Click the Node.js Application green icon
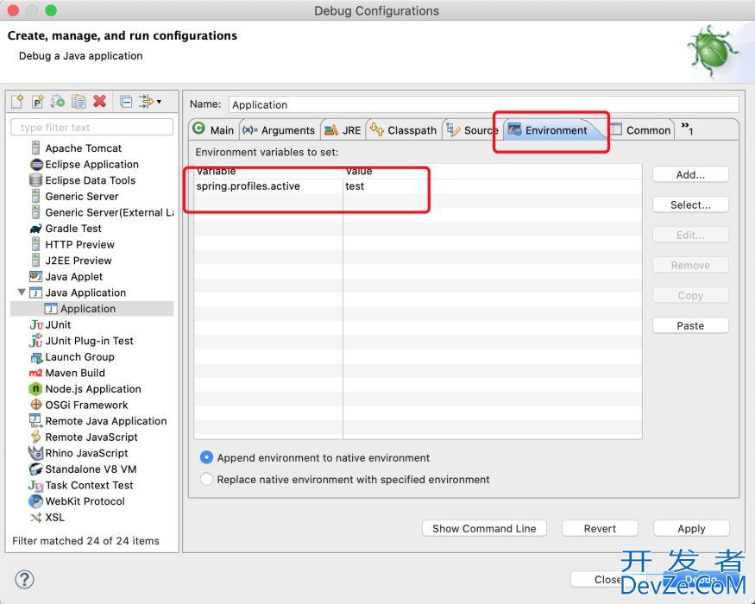 (35, 388)
